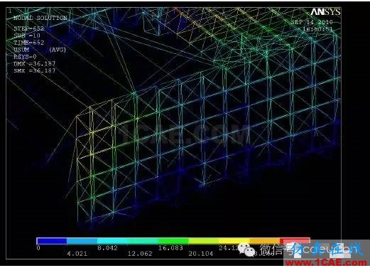
Task: Pick the cyan legend band
Action: pyautogui.click(x=112, y=241)
